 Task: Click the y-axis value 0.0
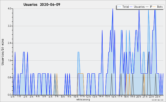[x=9, y=95]
